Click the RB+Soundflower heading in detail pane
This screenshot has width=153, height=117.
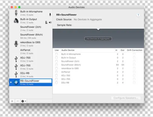[66, 15]
